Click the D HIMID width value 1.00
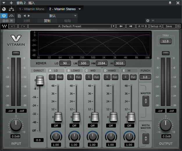This screenshot has height=151, width=182. click(x=111, y=145)
